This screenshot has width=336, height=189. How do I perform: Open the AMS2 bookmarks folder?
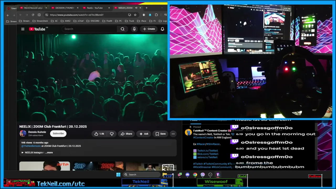pos(65,21)
